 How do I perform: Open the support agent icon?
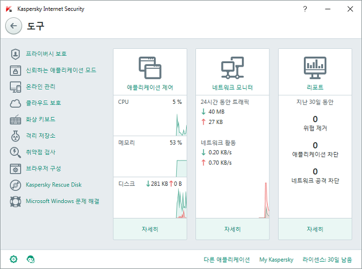click(30, 259)
